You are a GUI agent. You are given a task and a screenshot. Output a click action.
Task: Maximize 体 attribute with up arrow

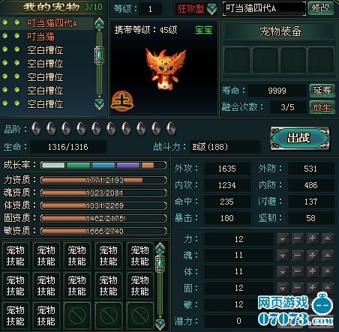tap(328, 272)
